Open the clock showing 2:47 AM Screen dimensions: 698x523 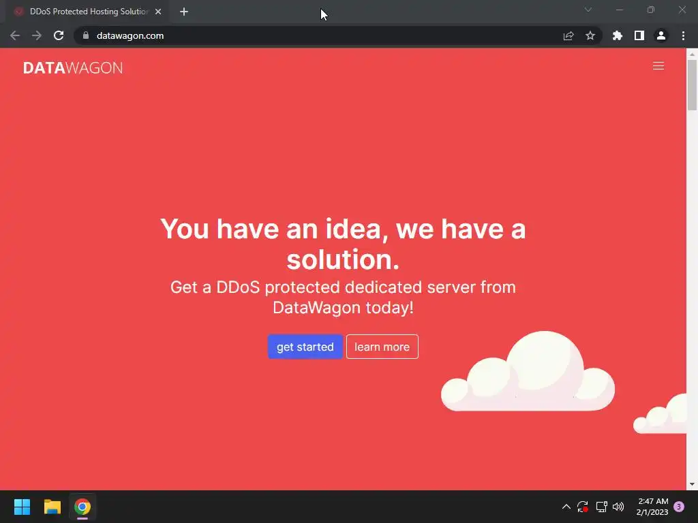click(x=652, y=507)
